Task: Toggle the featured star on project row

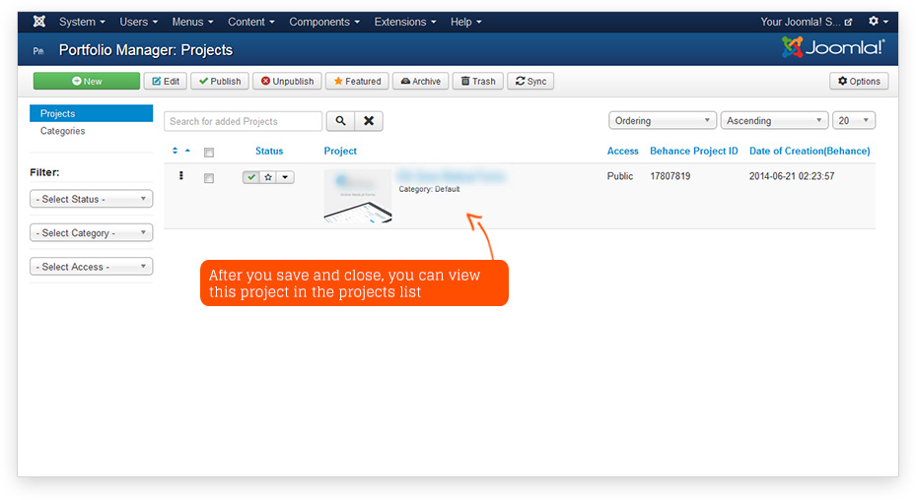Action: pyautogui.click(x=268, y=177)
